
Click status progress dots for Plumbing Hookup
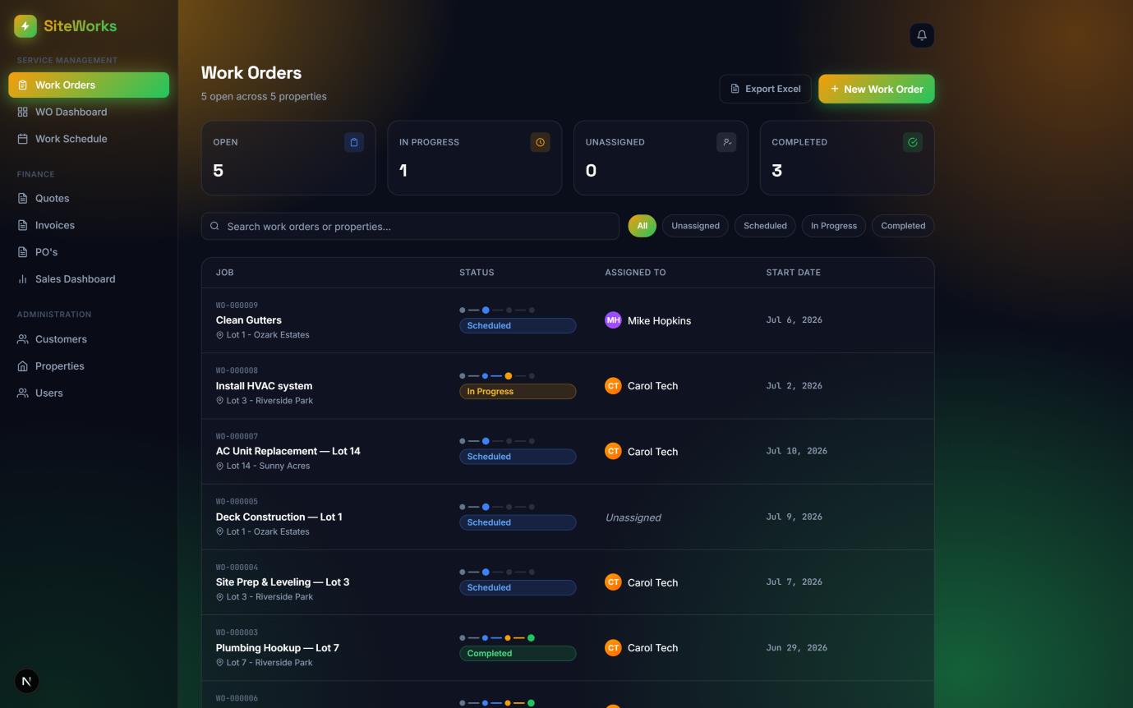[497, 638]
